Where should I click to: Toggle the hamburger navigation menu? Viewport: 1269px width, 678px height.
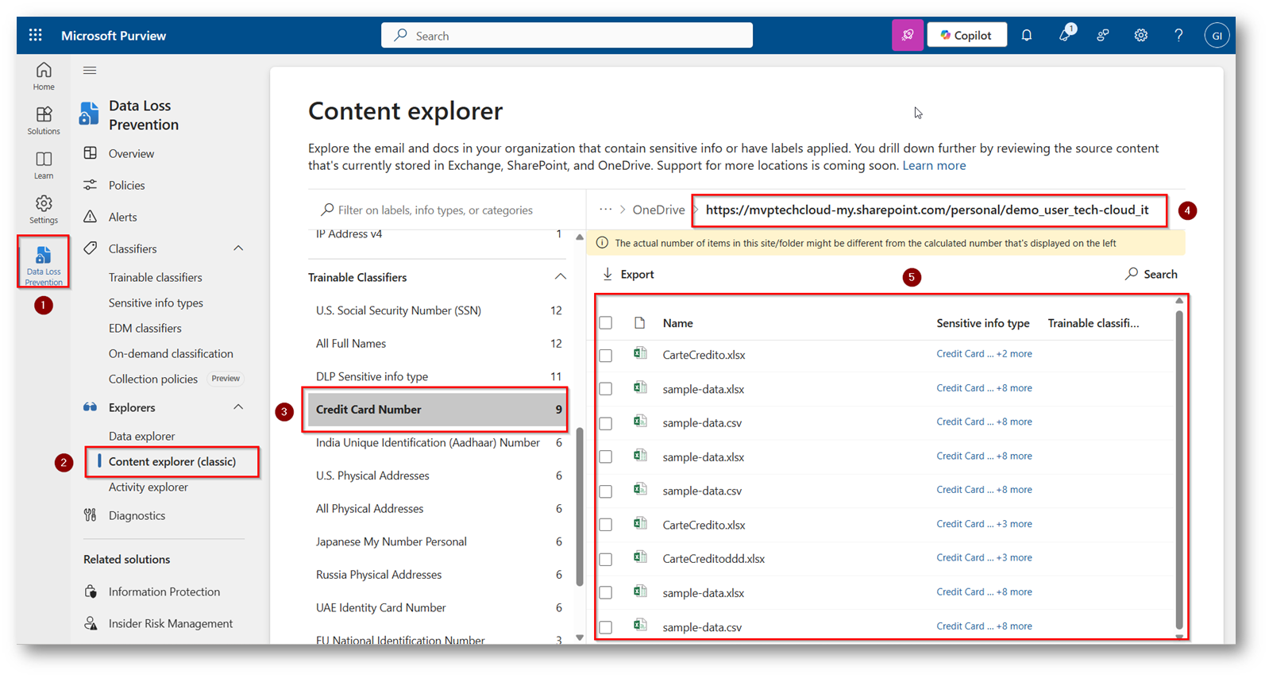(90, 71)
